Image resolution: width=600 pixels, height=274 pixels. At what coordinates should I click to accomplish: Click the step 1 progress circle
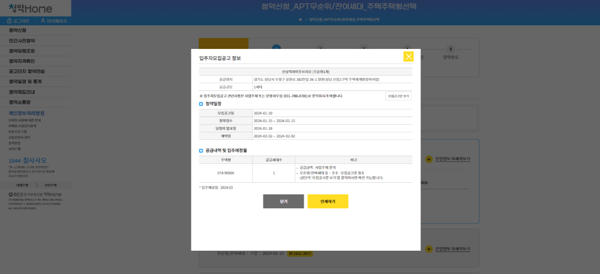click(x=276, y=48)
